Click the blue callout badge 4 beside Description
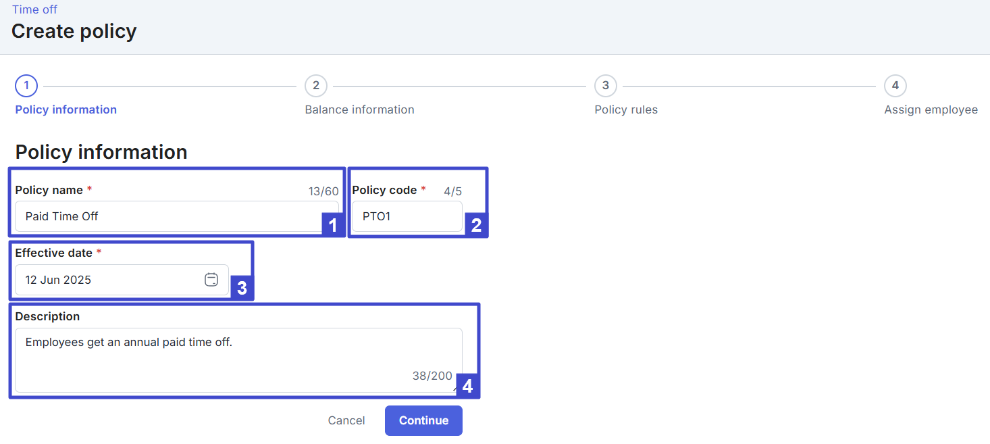The image size is (990, 444). (467, 387)
